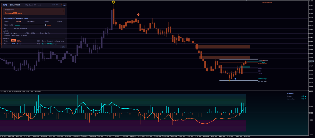Click the ATR% 1.20% value
Image resolution: width=315 pixels, height=138 pixels.
point(33,33)
